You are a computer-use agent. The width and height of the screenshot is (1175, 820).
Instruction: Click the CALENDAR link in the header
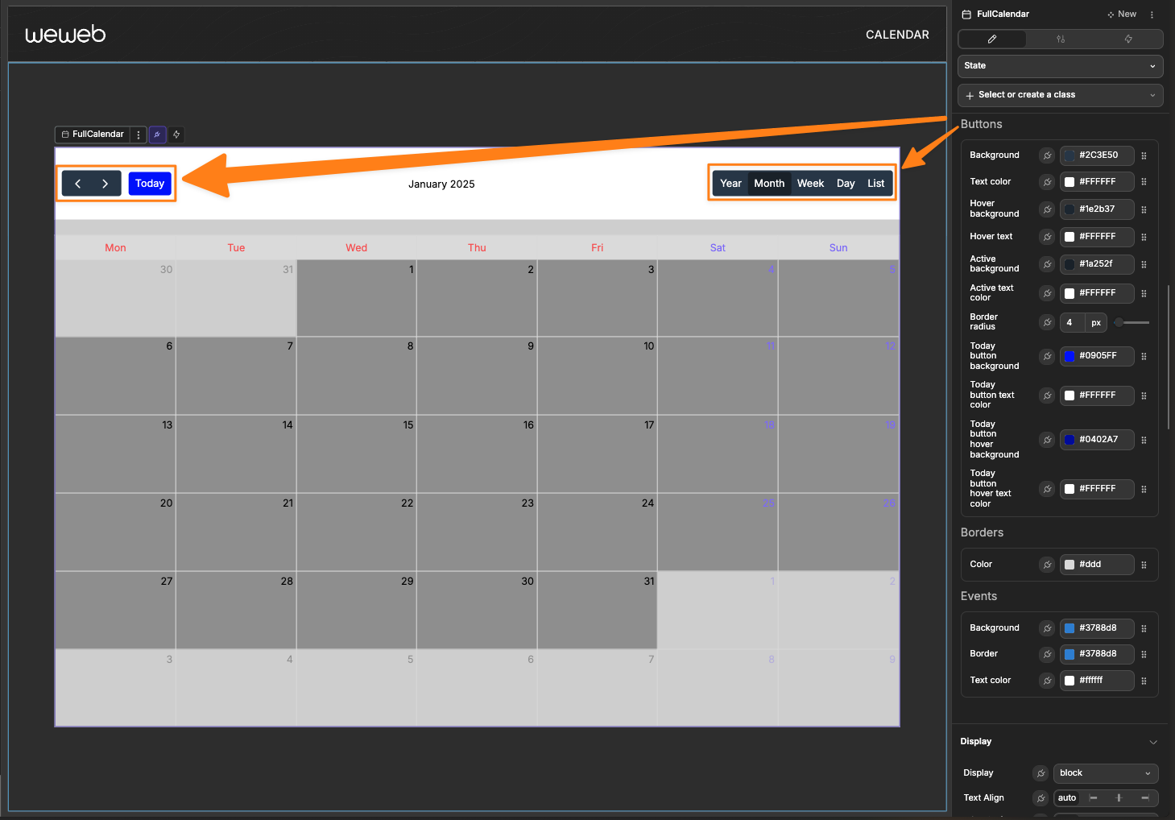[x=897, y=35]
